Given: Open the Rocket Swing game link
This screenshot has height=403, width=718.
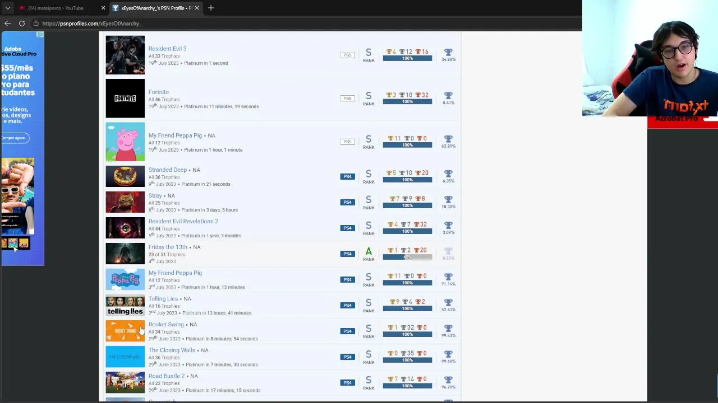Looking at the screenshot, I should (166, 324).
